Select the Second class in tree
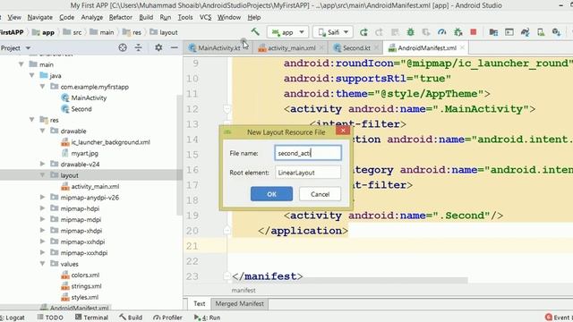The width and height of the screenshot is (573, 322). pos(81,109)
